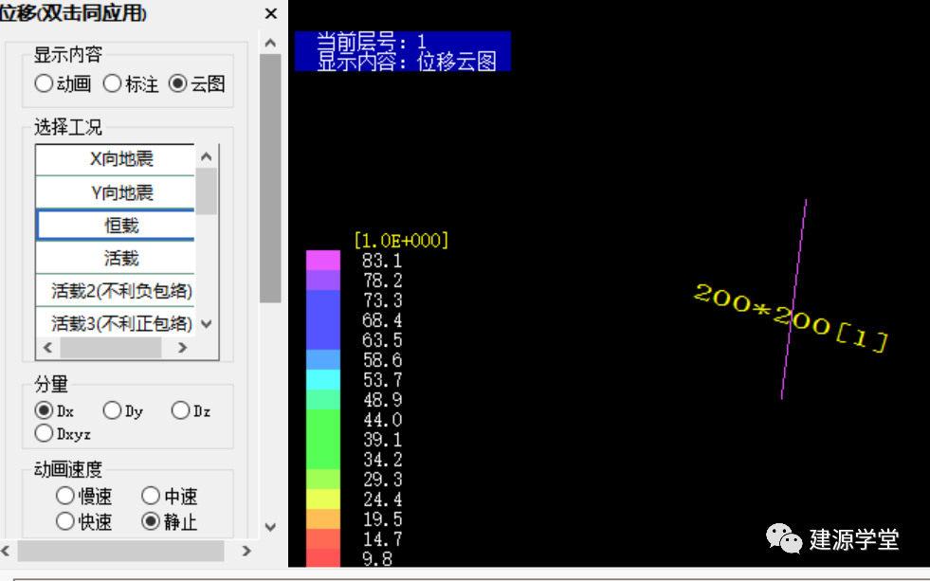Enable the Dxyz component option
This screenshot has height=581, width=930.
[x=43, y=434]
